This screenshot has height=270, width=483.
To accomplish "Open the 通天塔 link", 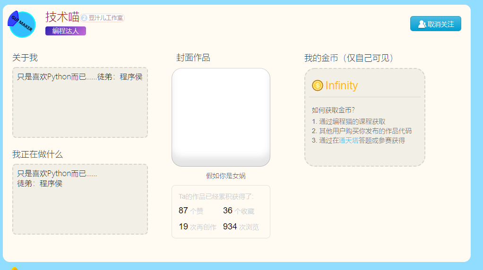I will (x=349, y=141).
